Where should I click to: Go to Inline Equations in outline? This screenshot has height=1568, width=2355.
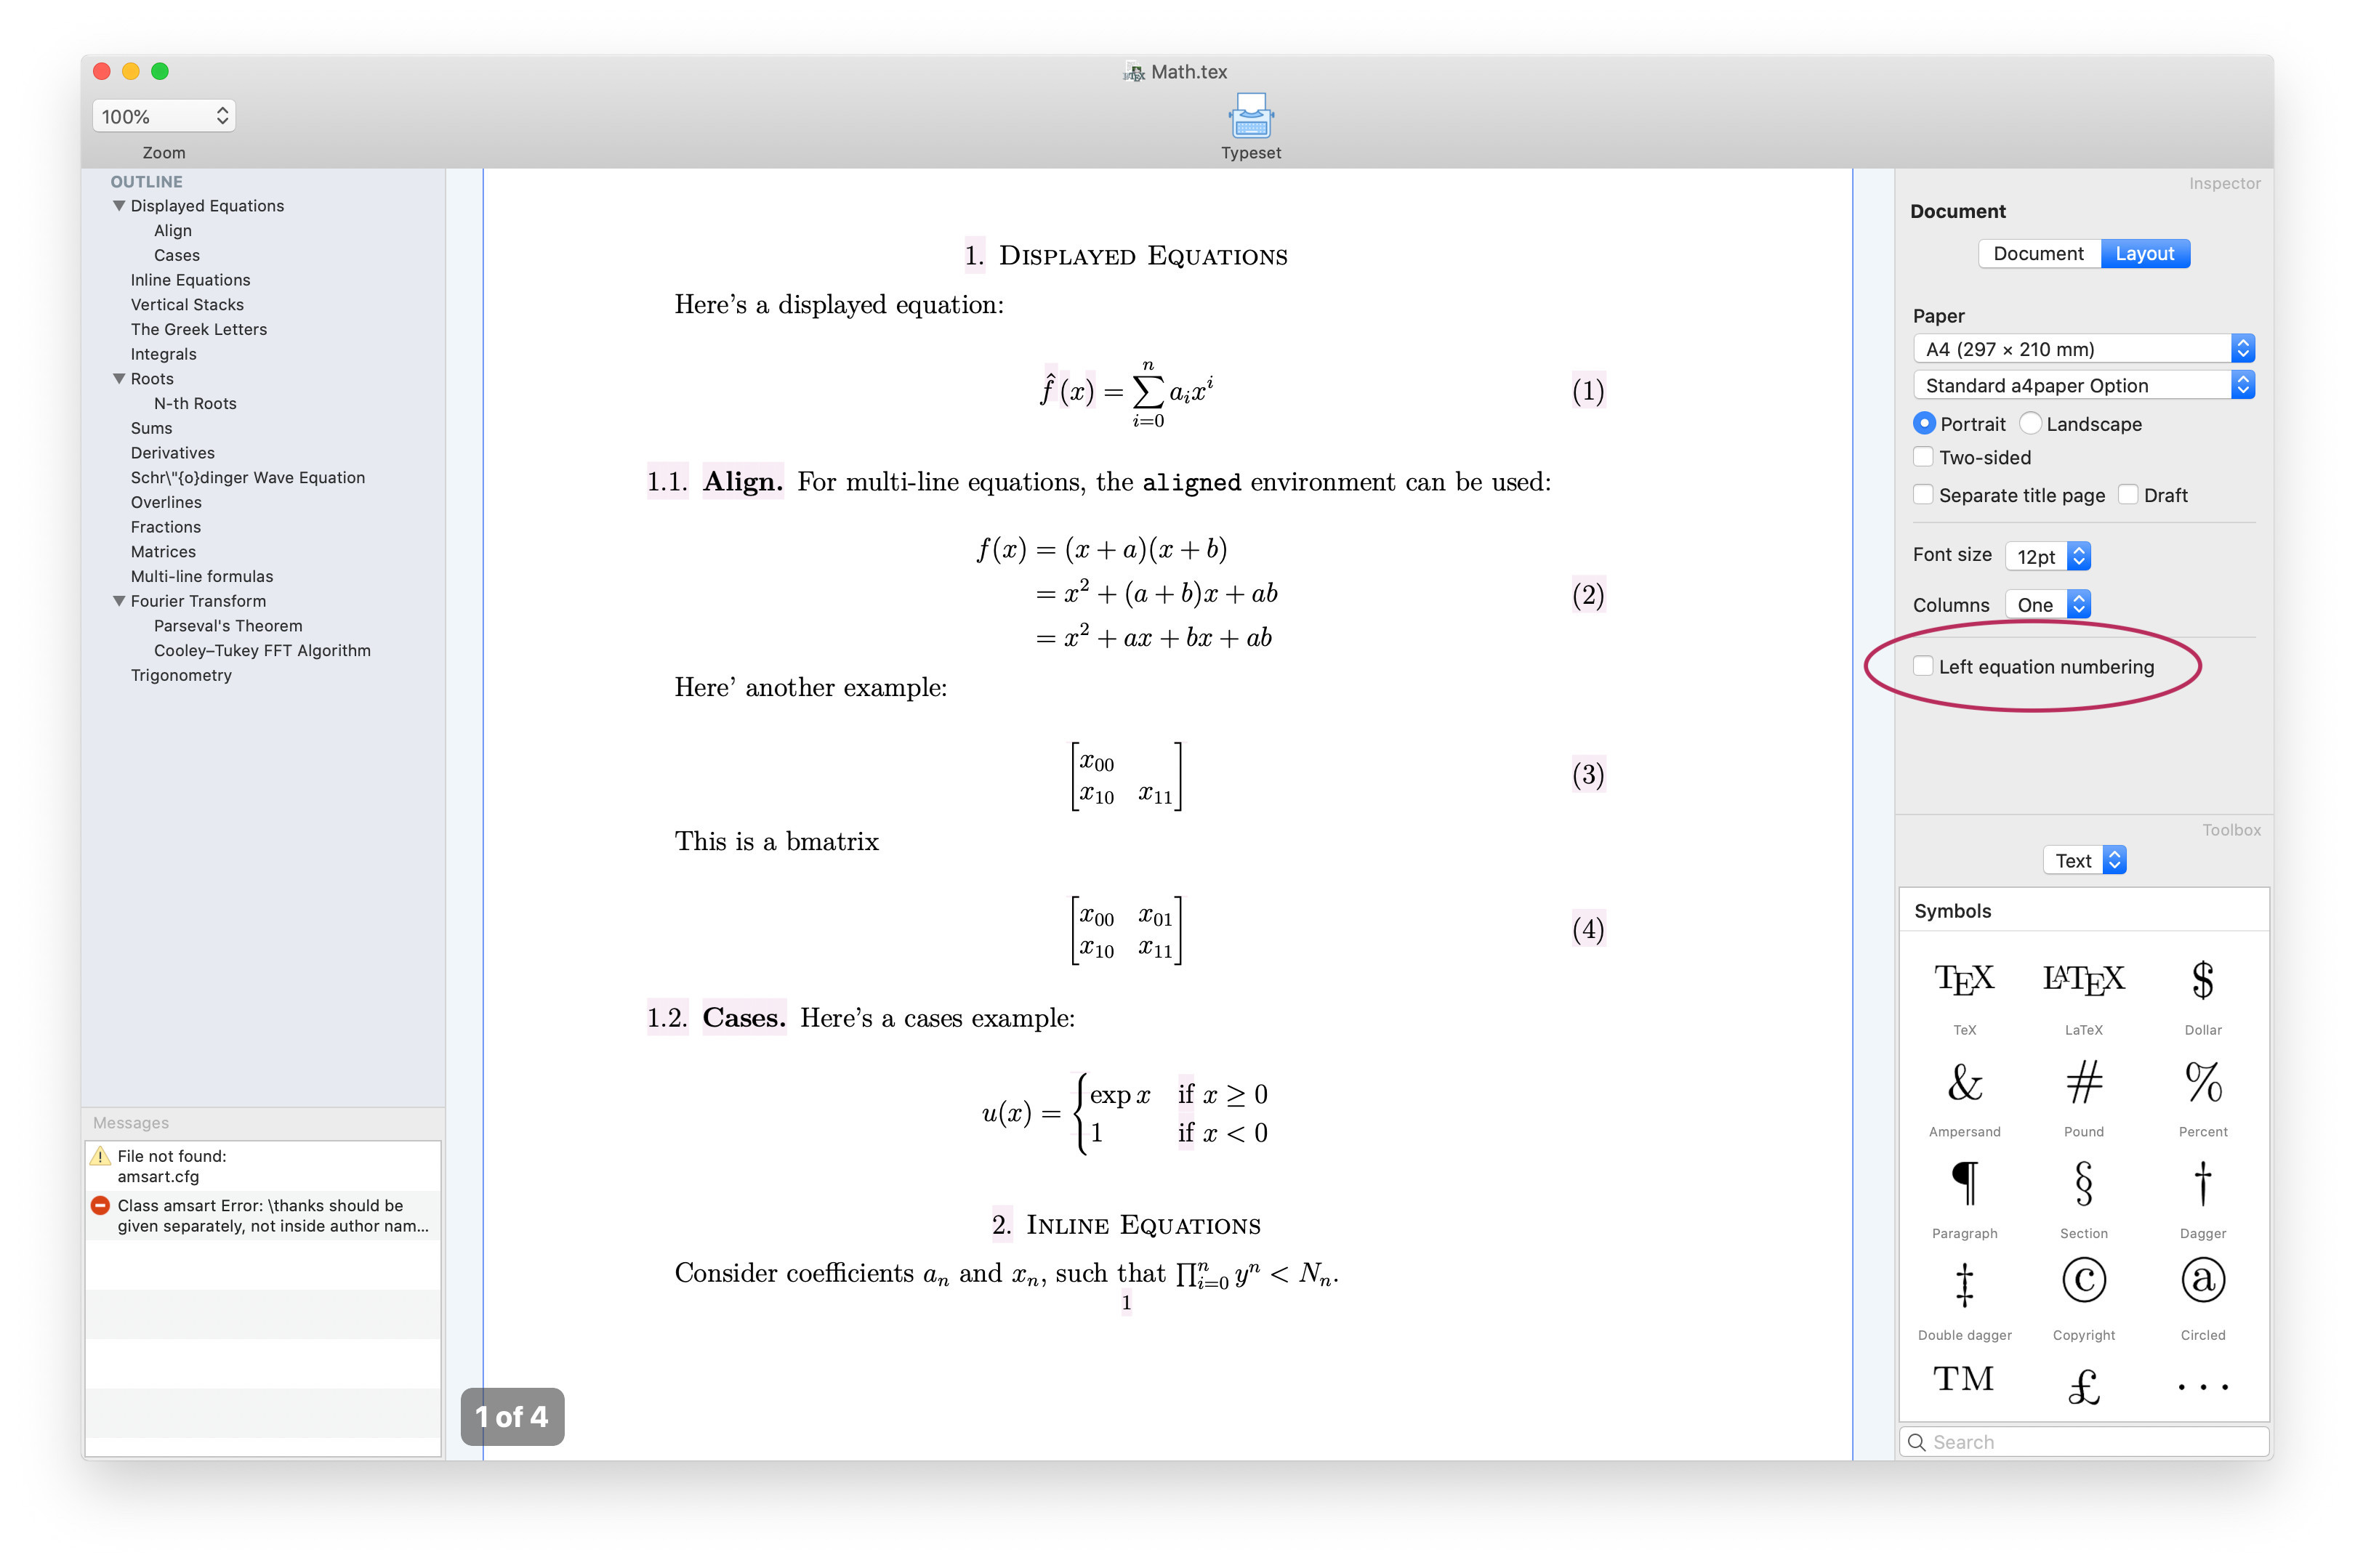190,280
